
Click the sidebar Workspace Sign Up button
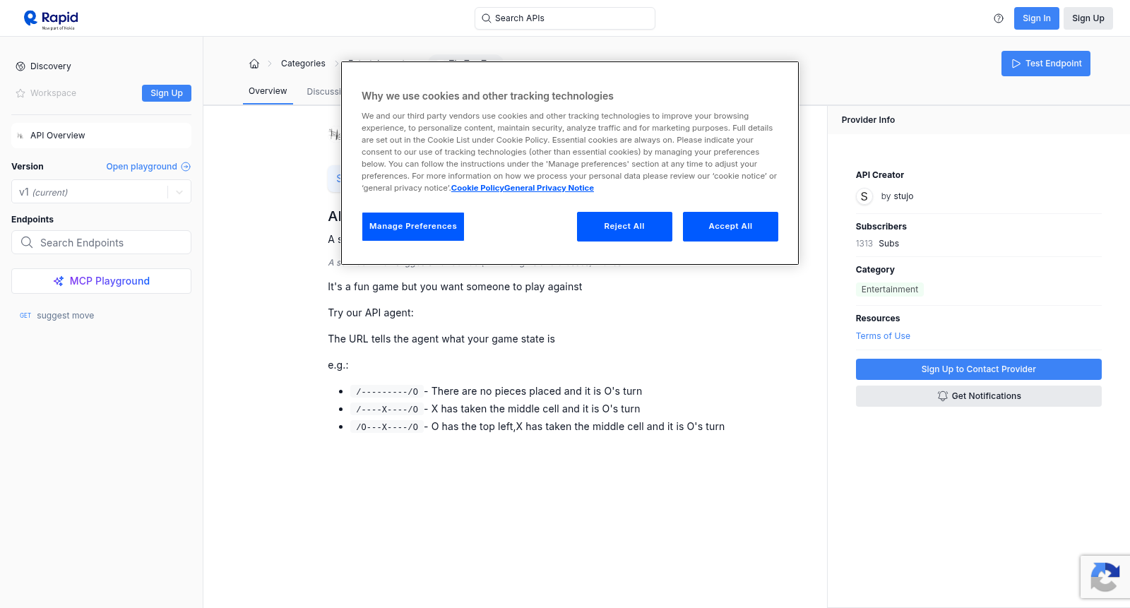pyautogui.click(x=167, y=93)
